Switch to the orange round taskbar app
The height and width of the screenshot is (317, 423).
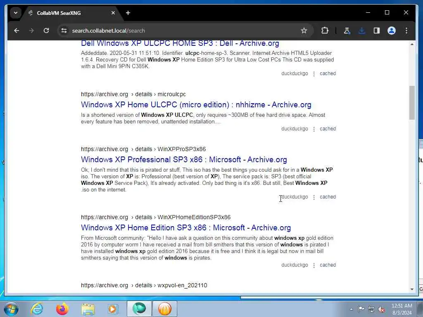coord(165,309)
